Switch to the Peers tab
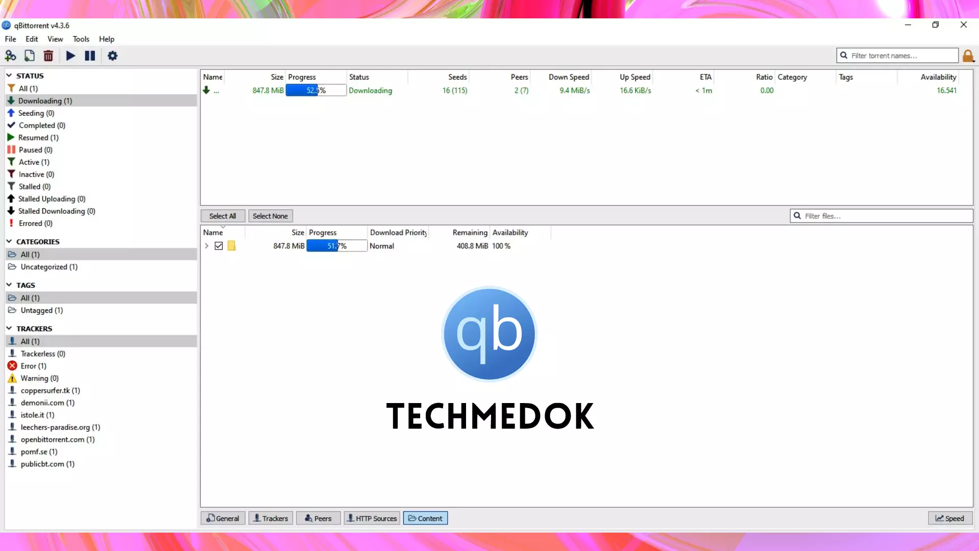Viewport: 979px width, 551px height. [x=318, y=518]
